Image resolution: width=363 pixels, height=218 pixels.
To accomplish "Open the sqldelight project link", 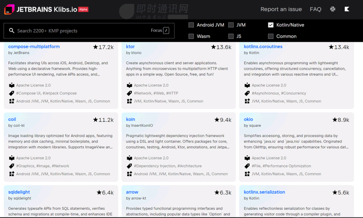I will pos(19,192).
